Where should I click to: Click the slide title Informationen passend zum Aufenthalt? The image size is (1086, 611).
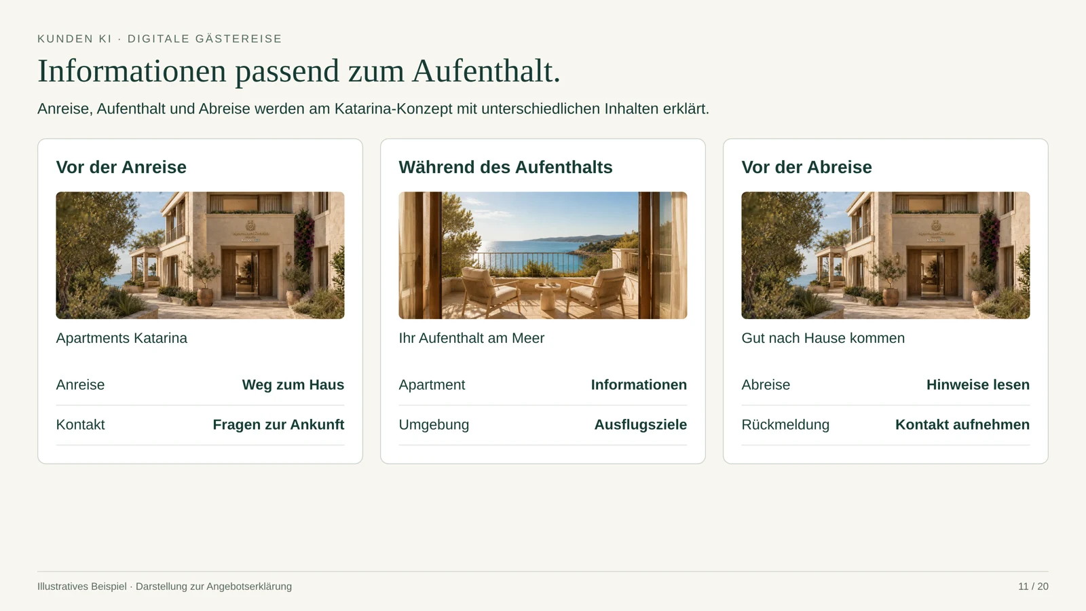(299, 71)
